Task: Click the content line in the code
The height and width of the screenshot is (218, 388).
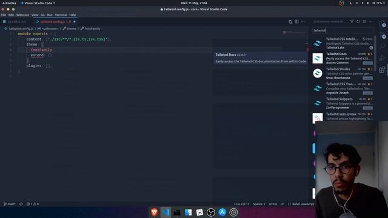Action: point(69,39)
